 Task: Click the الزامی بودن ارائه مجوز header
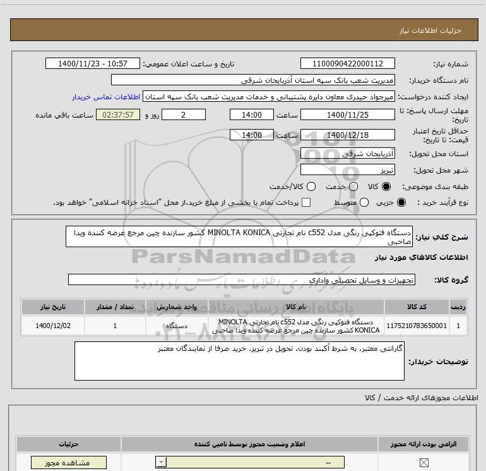[424, 444]
